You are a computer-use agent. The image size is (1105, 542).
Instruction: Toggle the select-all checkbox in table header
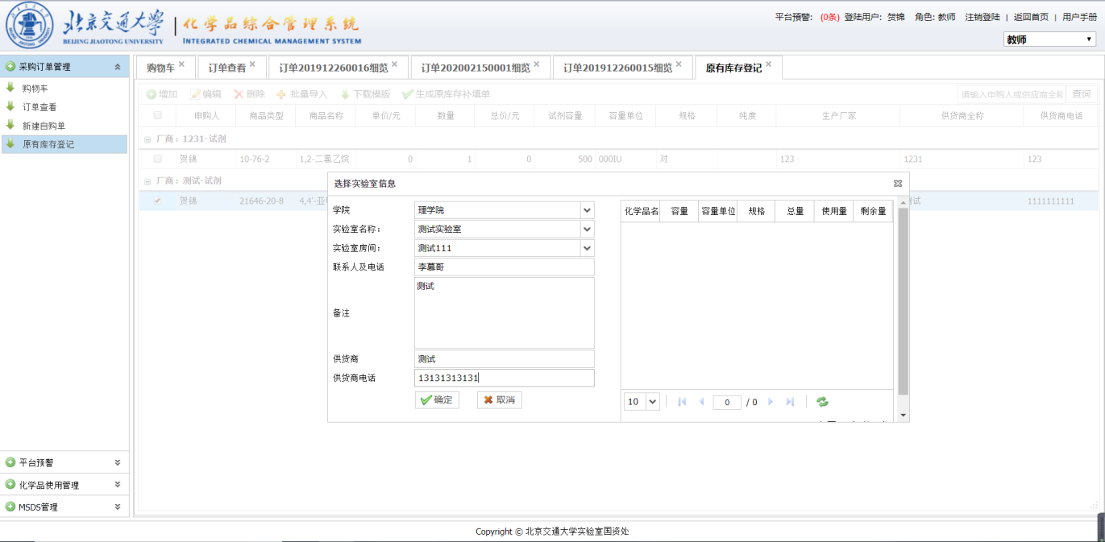pyautogui.click(x=158, y=115)
